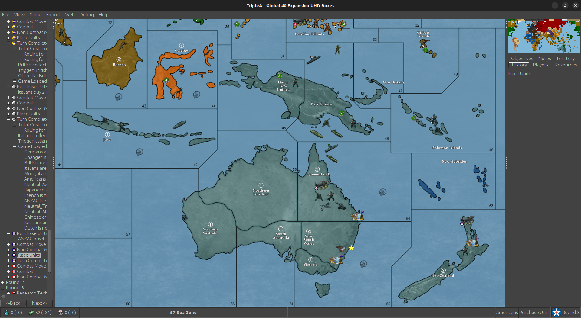
Task: Switch to the Notes tab
Action: [x=544, y=59]
